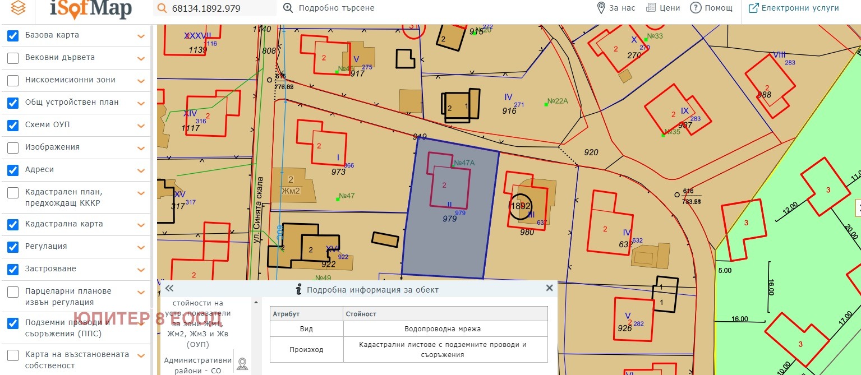This screenshot has width=861, height=375.
Task: Open Подробно търсене advanced search
Action: point(329,8)
